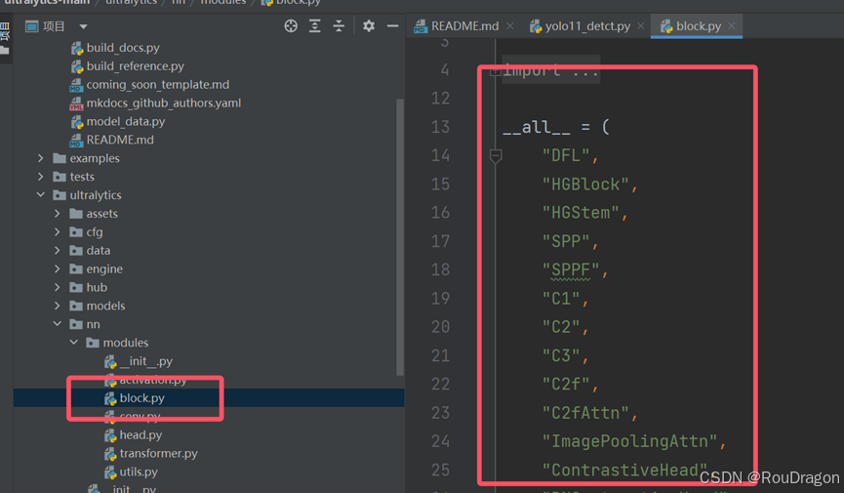
Task: Click the examples folder icon
Action: point(60,158)
